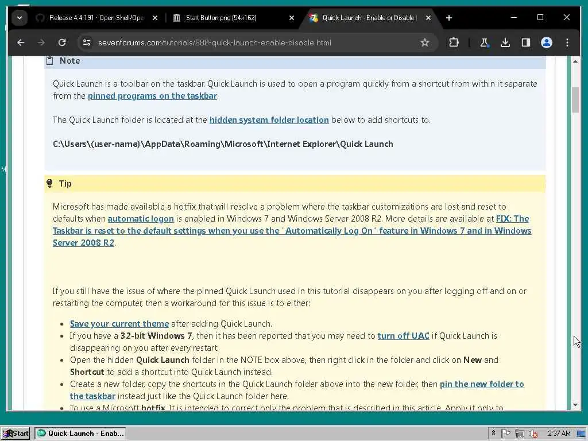Screen dimensions: 588x441
Task: Open the hidden system folder location link
Action: 269,120
